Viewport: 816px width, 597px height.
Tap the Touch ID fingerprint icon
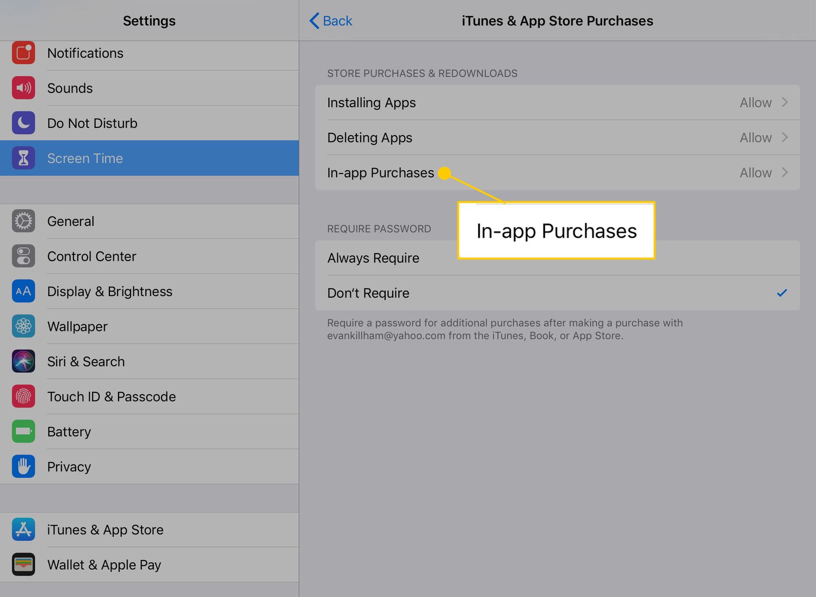pyautogui.click(x=23, y=397)
